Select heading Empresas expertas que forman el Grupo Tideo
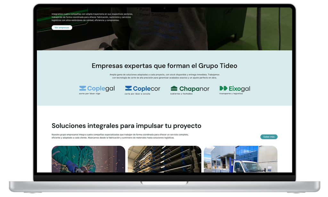 [164, 66]
